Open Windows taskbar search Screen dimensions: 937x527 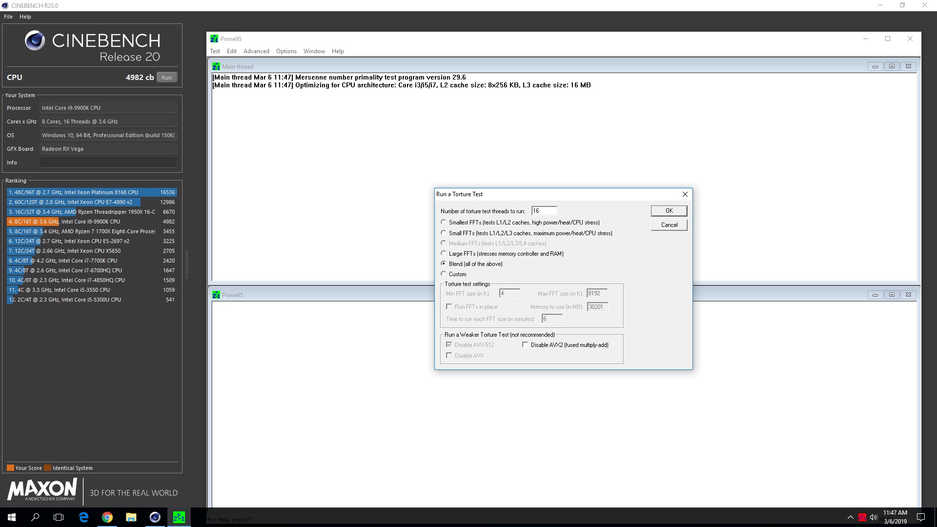pos(35,517)
